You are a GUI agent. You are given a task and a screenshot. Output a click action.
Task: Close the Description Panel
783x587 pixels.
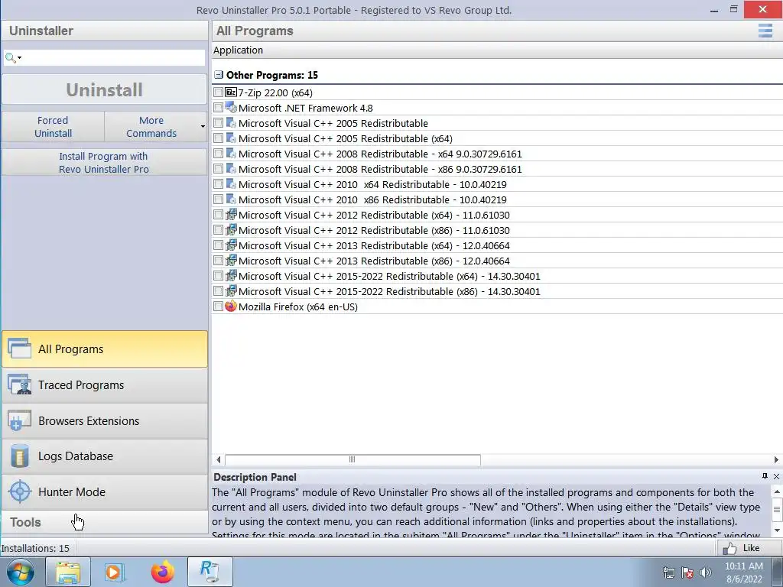tap(777, 476)
